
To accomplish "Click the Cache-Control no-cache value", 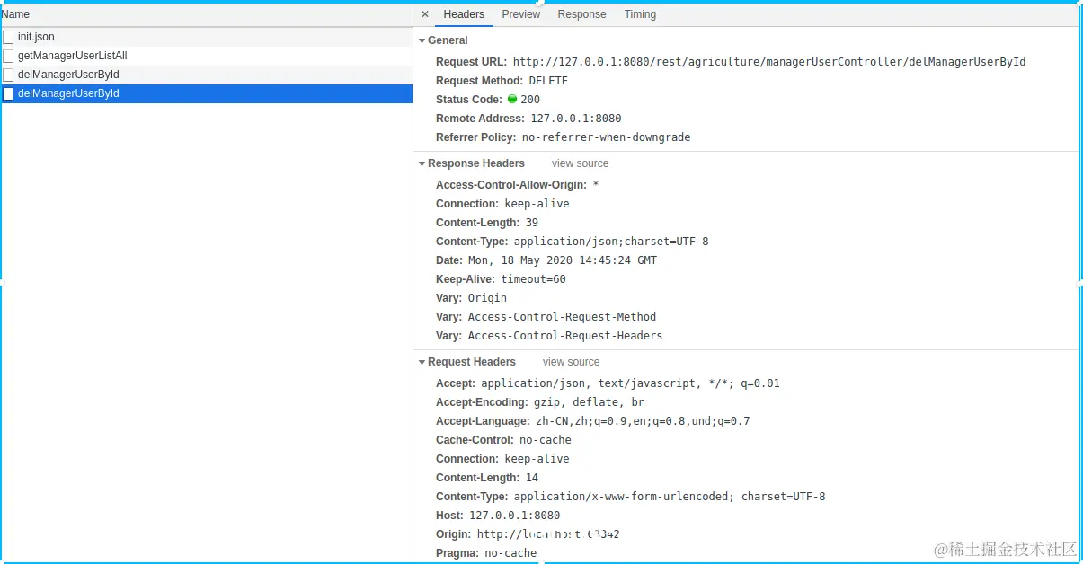I will (546, 440).
